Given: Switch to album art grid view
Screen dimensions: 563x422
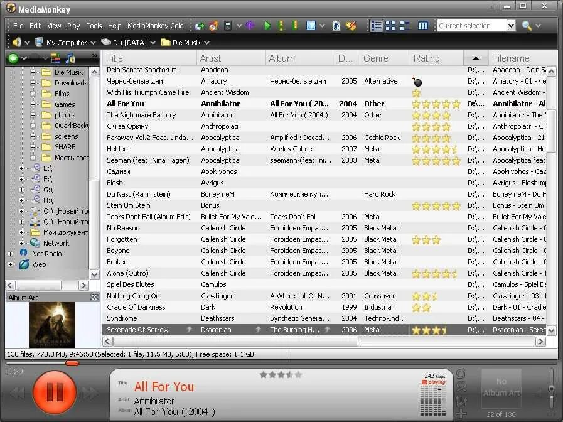Looking at the screenshot, I should click(x=390, y=26).
